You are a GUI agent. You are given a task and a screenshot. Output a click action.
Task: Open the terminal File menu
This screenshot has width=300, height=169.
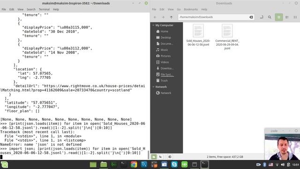tap(4, 9)
